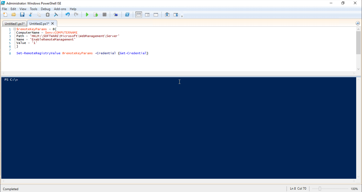
Task: Save the current script
Action: (x=22, y=15)
